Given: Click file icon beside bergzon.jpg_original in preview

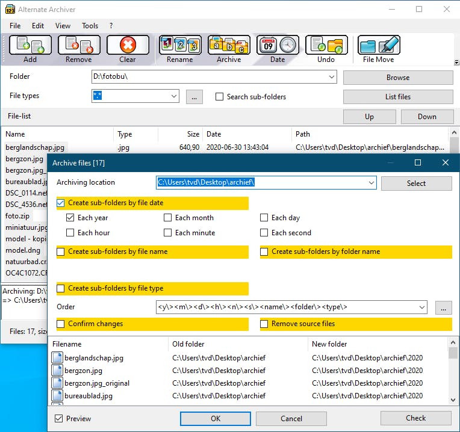Looking at the screenshot, I should click(x=57, y=383).
